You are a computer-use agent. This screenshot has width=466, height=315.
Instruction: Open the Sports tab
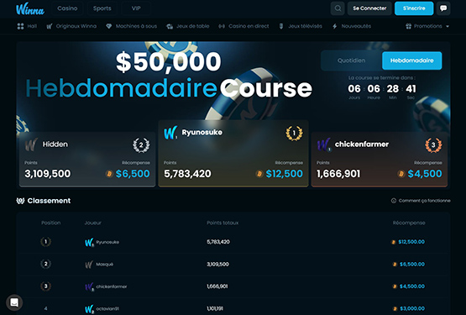102,8
